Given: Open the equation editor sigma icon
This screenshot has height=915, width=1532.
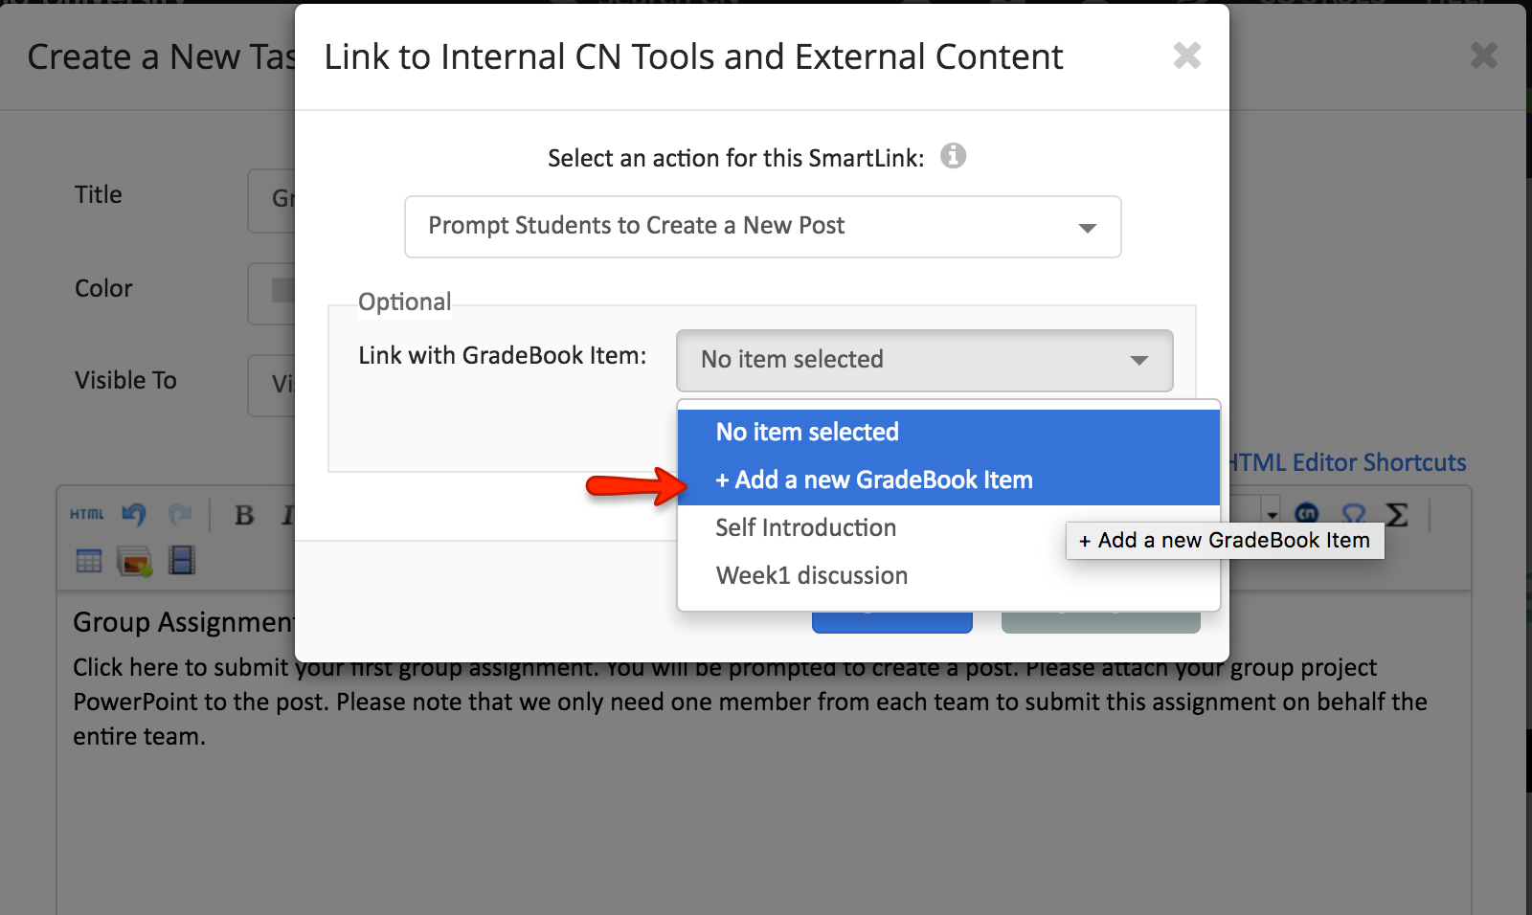Looking at the screenshot, I should click(1397, 515).
